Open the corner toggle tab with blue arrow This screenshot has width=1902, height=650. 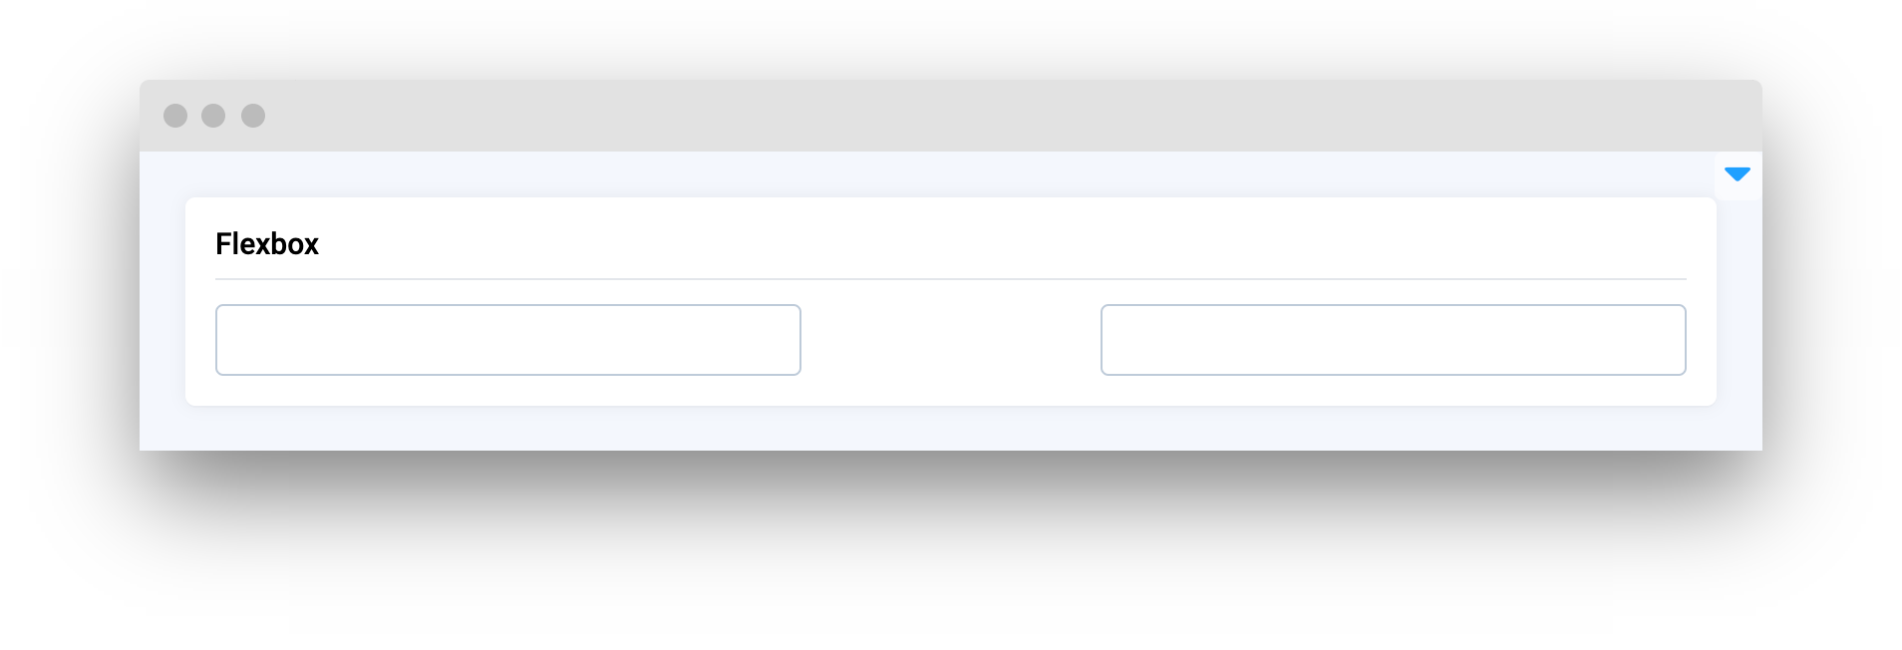(1738, 175)
